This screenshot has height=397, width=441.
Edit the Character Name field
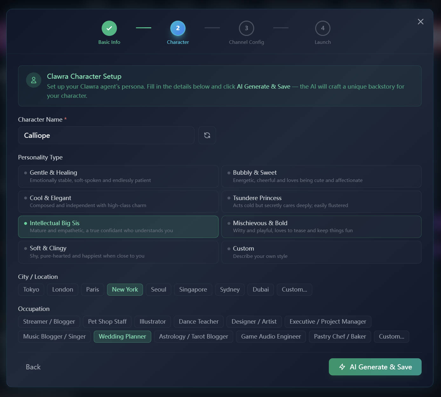point(106,135)
